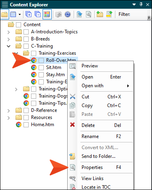
Task: Check the box next to Sit.htm
Action: click(x=41, y=67)
